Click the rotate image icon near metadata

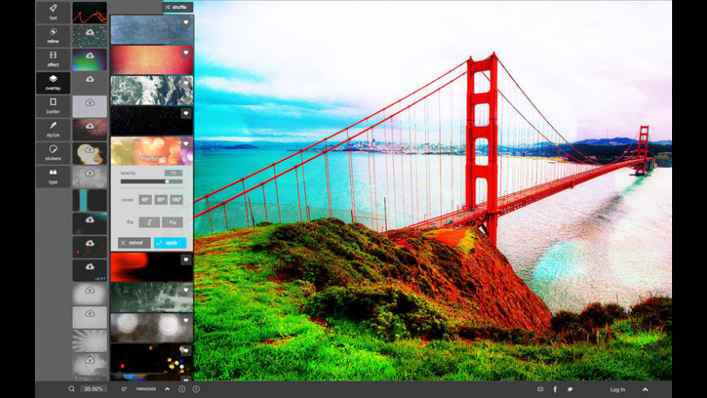[124, 389]
